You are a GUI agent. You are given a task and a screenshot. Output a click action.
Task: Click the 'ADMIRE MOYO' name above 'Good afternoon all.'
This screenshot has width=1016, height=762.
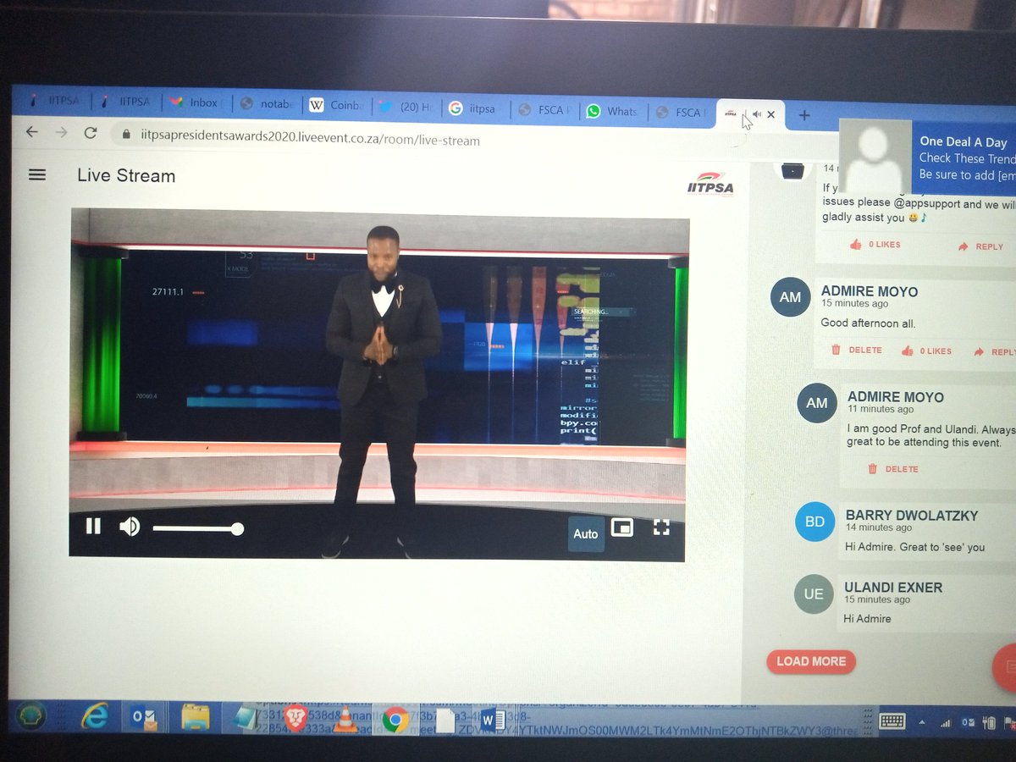click(870, 291)
